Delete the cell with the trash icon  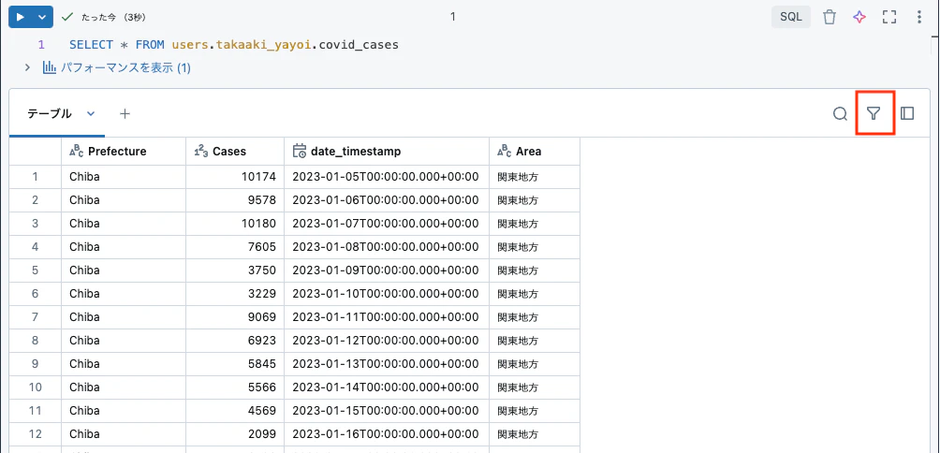[830, 17]
